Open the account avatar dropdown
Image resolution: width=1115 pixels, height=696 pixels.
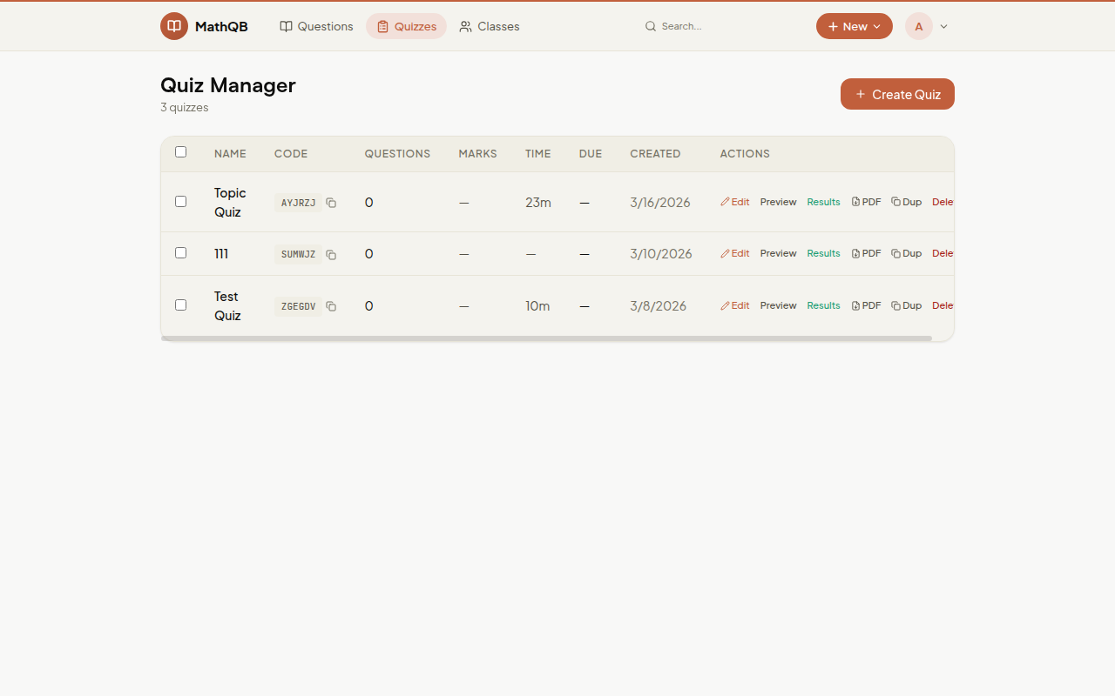click(x=919, y=26)
